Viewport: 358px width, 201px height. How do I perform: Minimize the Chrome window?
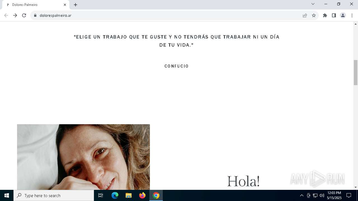(x=326, y=4)
